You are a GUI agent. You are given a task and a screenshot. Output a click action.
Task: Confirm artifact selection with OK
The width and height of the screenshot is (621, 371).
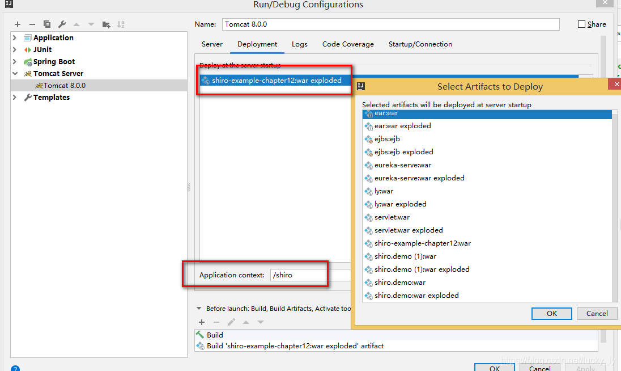(552, 314)
